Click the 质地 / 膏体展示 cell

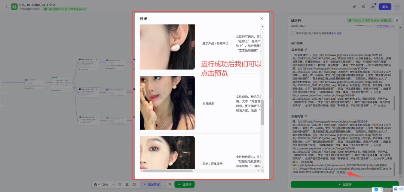pos(212,164)
